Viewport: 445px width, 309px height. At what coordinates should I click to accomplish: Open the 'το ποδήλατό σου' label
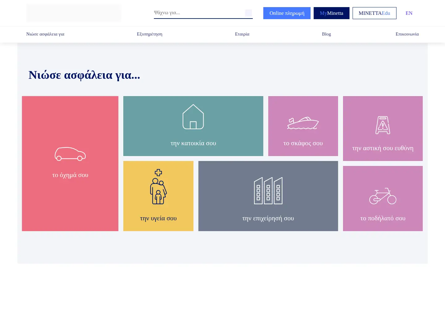383,218
